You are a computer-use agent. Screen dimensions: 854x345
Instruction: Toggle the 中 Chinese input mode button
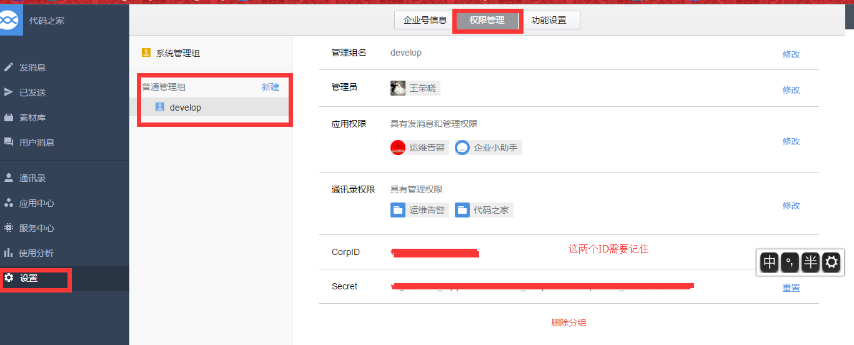(770, 262)
